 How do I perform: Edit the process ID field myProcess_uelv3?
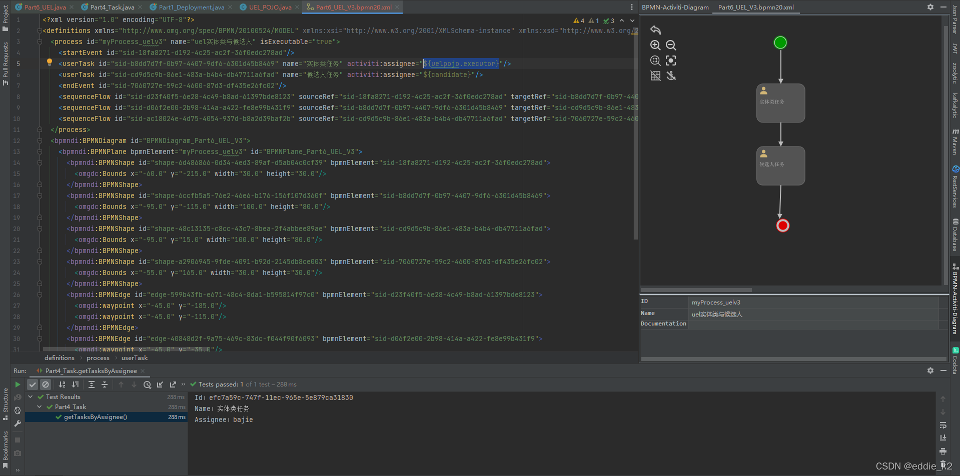814,302
